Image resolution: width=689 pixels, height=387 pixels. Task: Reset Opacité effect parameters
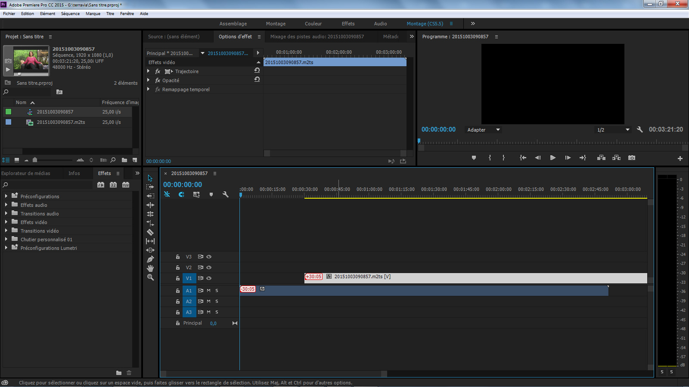tap(257, 79)
